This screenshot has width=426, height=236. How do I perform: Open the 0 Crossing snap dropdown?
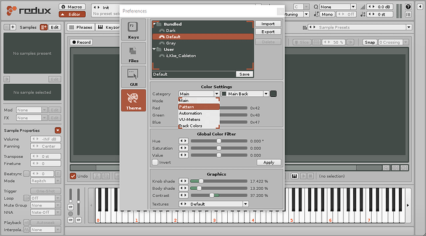[406, 43]
